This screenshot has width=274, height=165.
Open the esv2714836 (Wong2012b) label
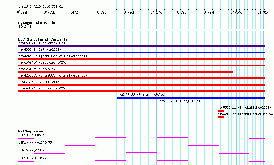[180, 101]
